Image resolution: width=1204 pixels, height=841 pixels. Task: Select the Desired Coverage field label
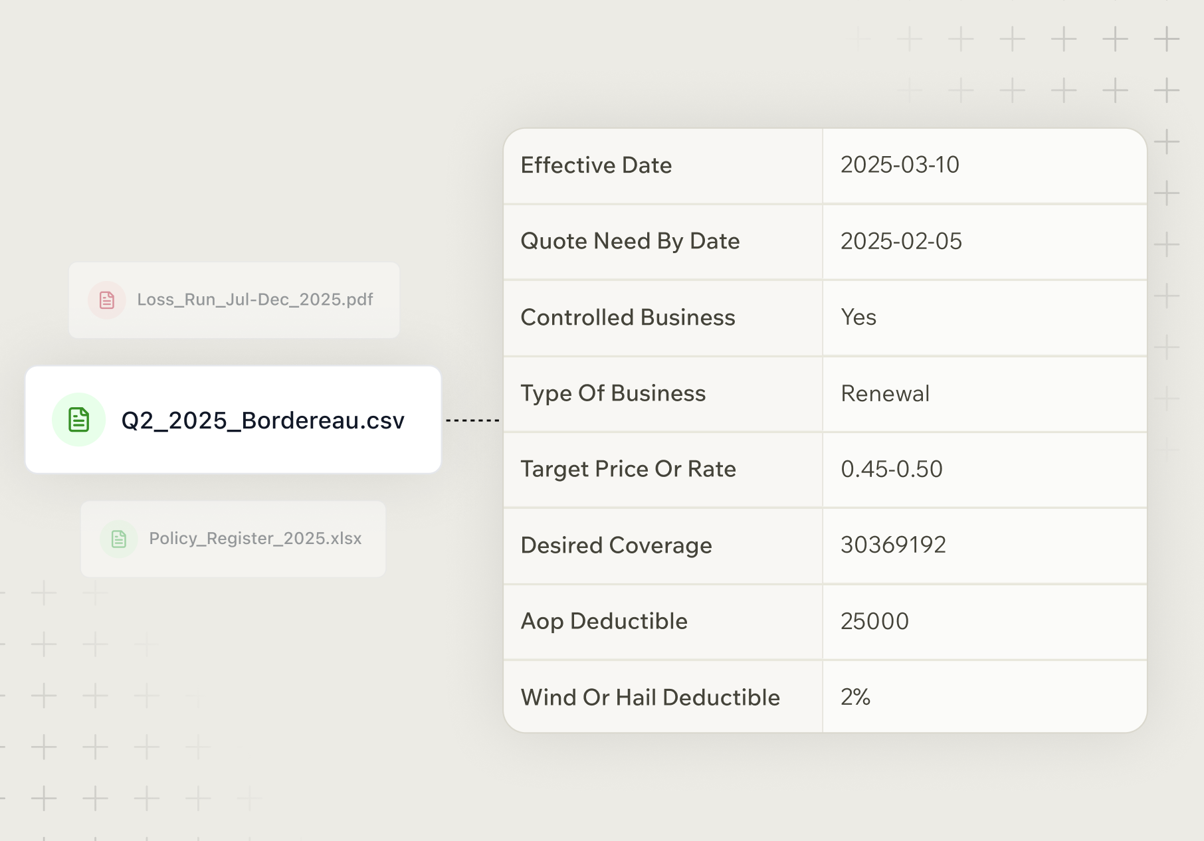coord(616,545)
